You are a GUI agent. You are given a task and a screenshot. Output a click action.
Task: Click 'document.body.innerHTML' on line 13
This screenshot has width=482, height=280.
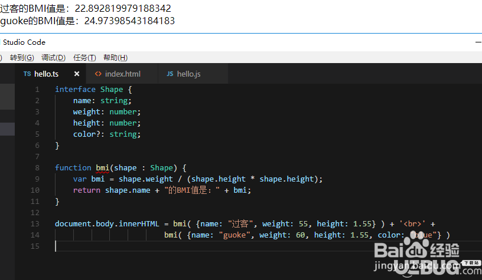(107, 224)
